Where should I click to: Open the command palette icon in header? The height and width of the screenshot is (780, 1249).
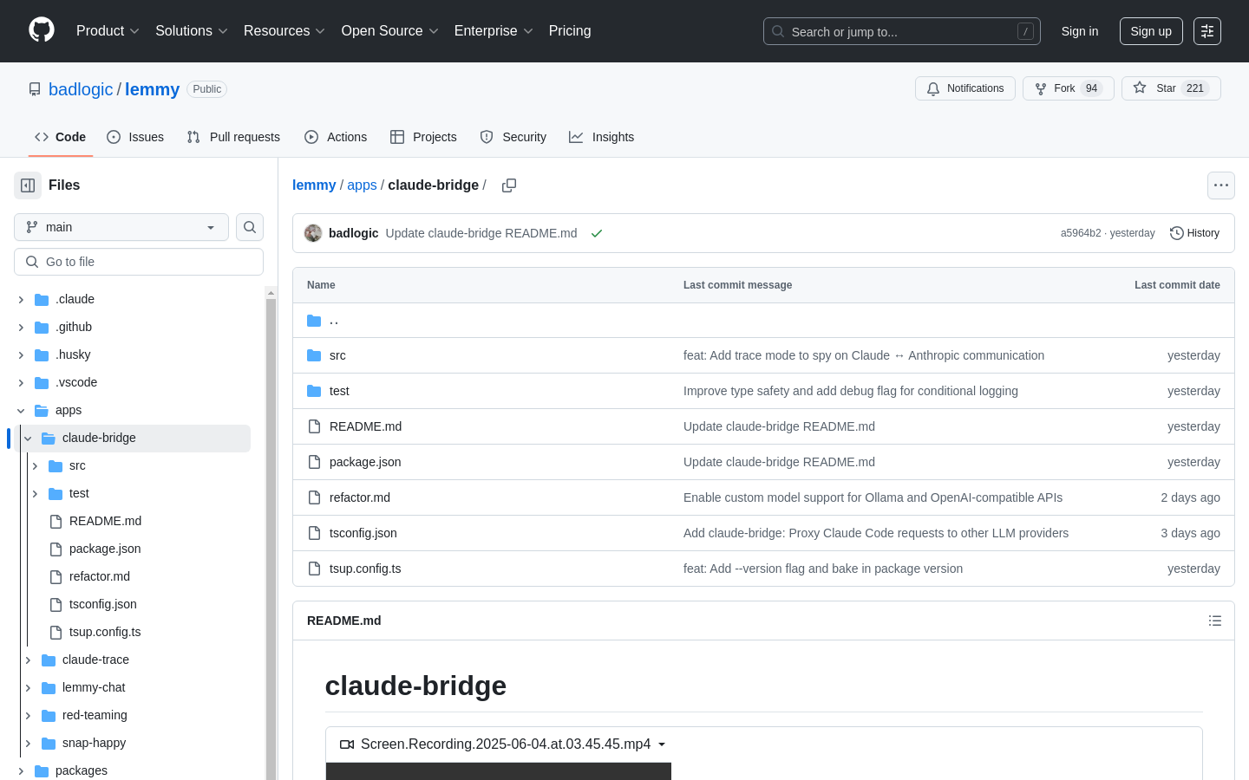coord(1207,31)
